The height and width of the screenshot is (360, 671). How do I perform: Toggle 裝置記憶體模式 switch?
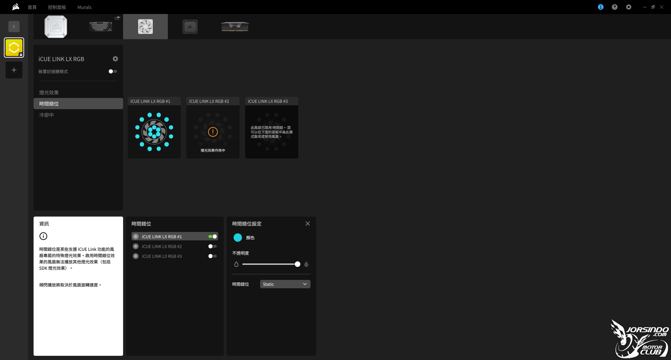[113, 71]
